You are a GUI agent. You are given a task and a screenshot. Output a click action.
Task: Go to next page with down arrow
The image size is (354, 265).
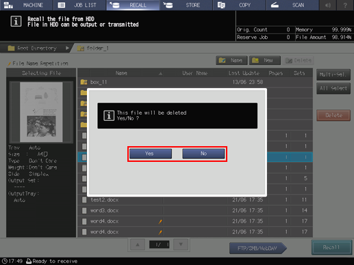(x=181, y=245)
